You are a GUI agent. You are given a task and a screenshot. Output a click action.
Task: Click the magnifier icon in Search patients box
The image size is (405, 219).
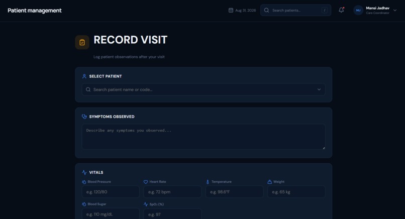(x=266, y=11)
